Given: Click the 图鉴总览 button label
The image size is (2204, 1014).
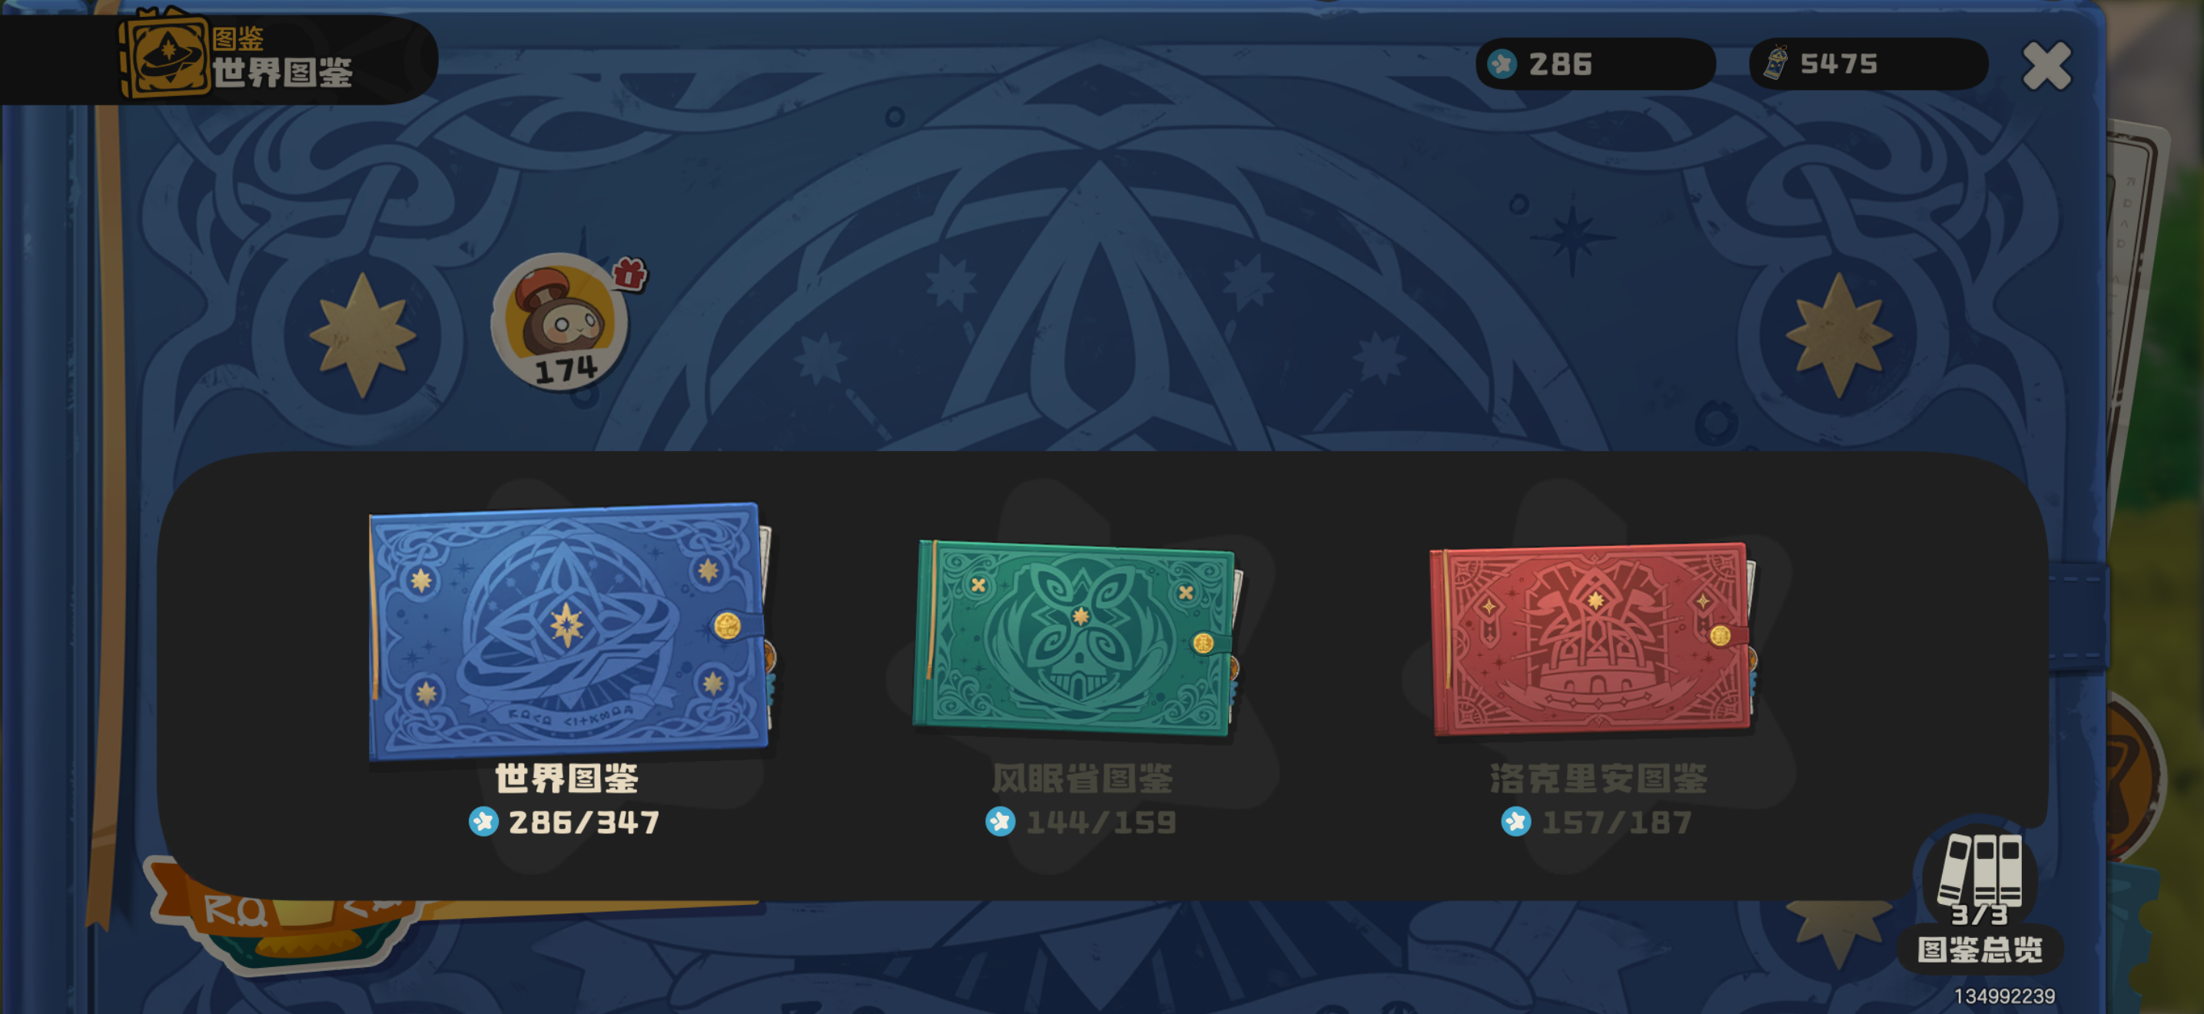Looking at the screenshot, I should [x=1980, y=950].
